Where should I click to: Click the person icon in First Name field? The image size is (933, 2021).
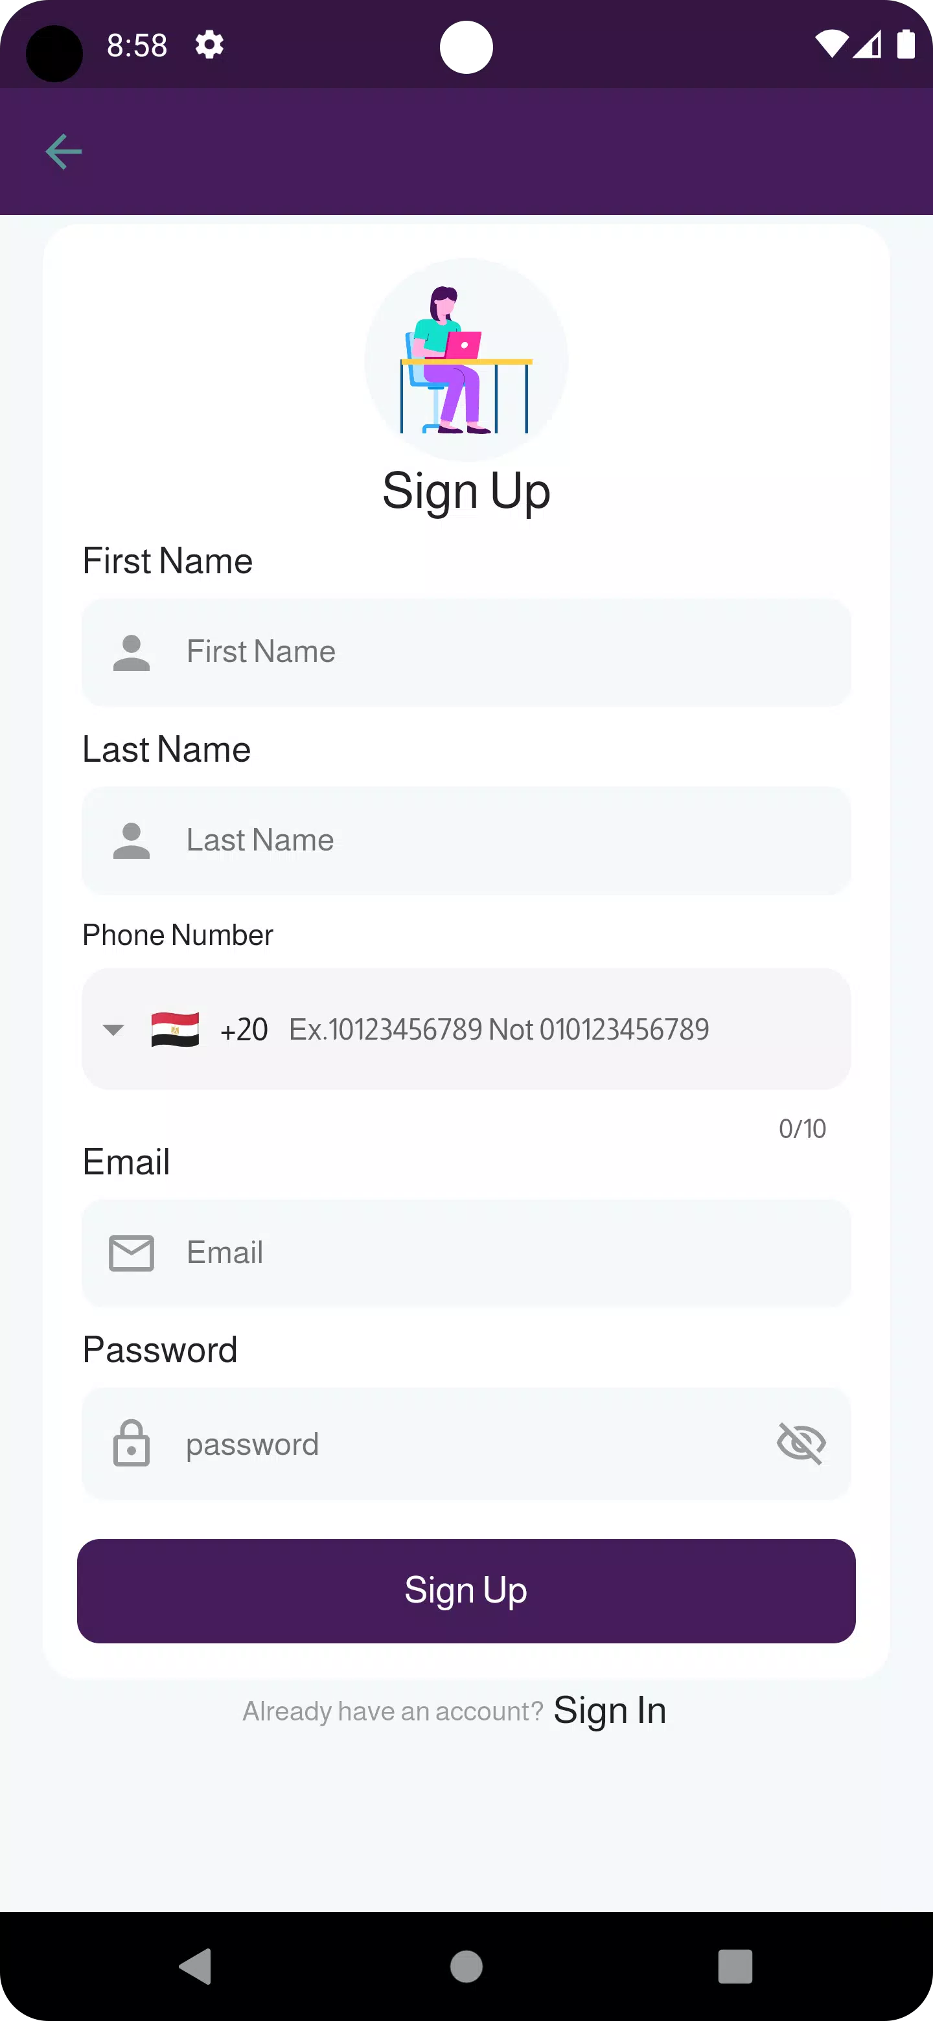click(x=131, y=653)
